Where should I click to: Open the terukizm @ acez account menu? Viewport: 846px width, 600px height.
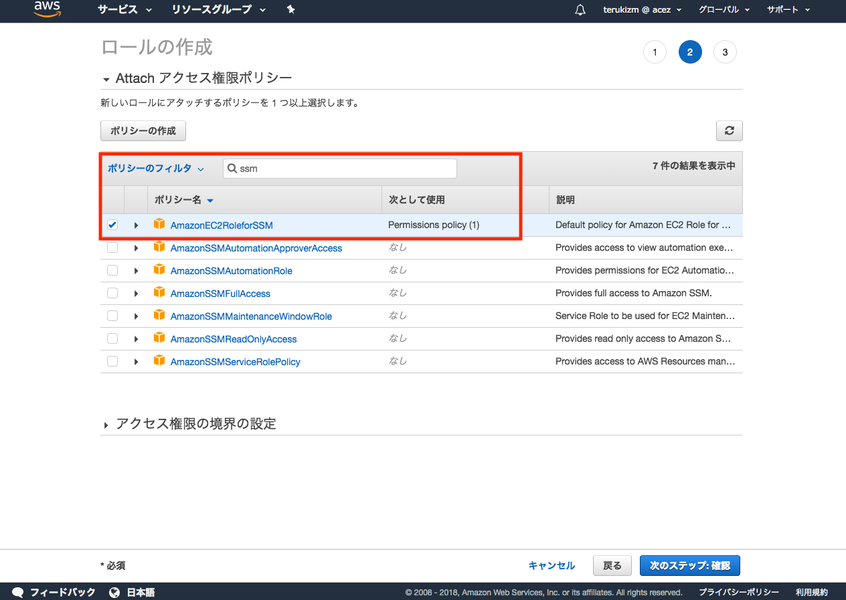point(642,10)
